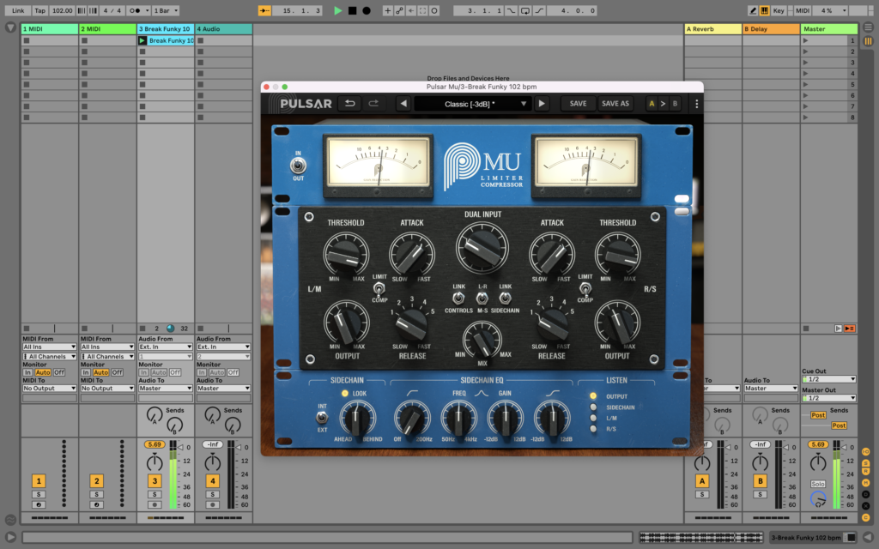Open the Classic [-3dB] preset dropdown

(473, 104)
